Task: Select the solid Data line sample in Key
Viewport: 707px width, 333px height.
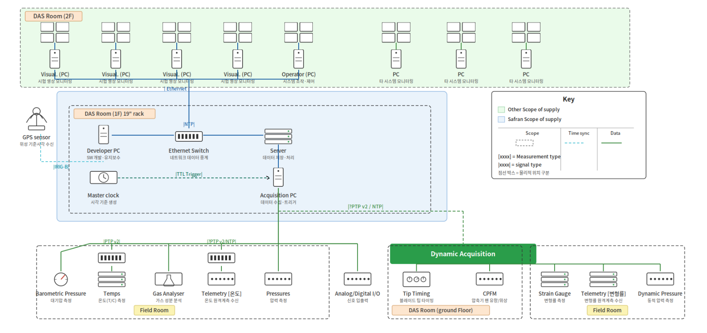Action: [612, 143]
